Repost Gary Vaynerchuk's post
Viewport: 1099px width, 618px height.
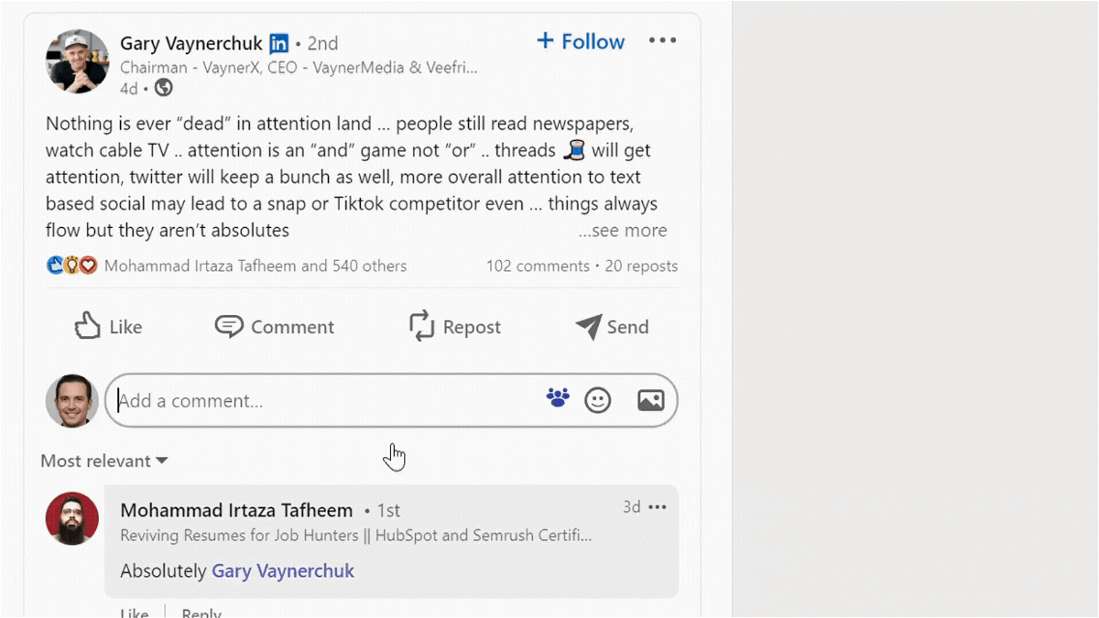(x=454, y=327)
